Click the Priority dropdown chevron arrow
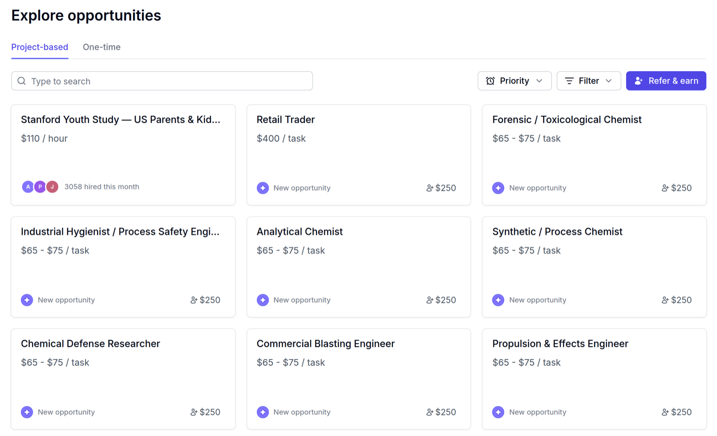Screen dimensions: 717x436 (540, 81)
